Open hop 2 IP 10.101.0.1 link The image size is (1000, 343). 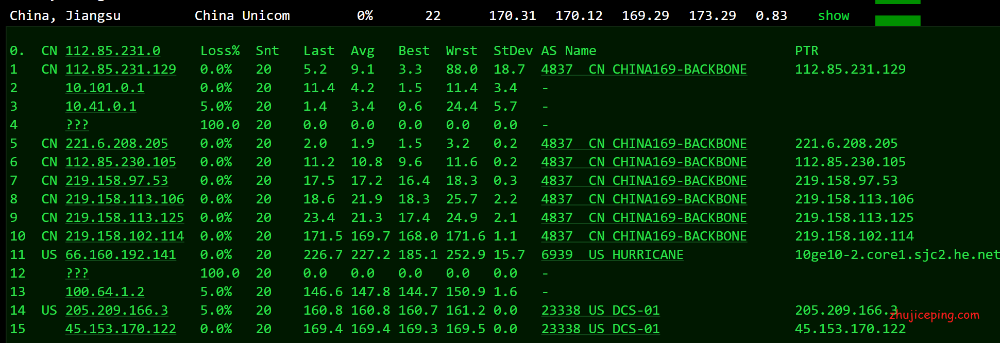[105, 88]
